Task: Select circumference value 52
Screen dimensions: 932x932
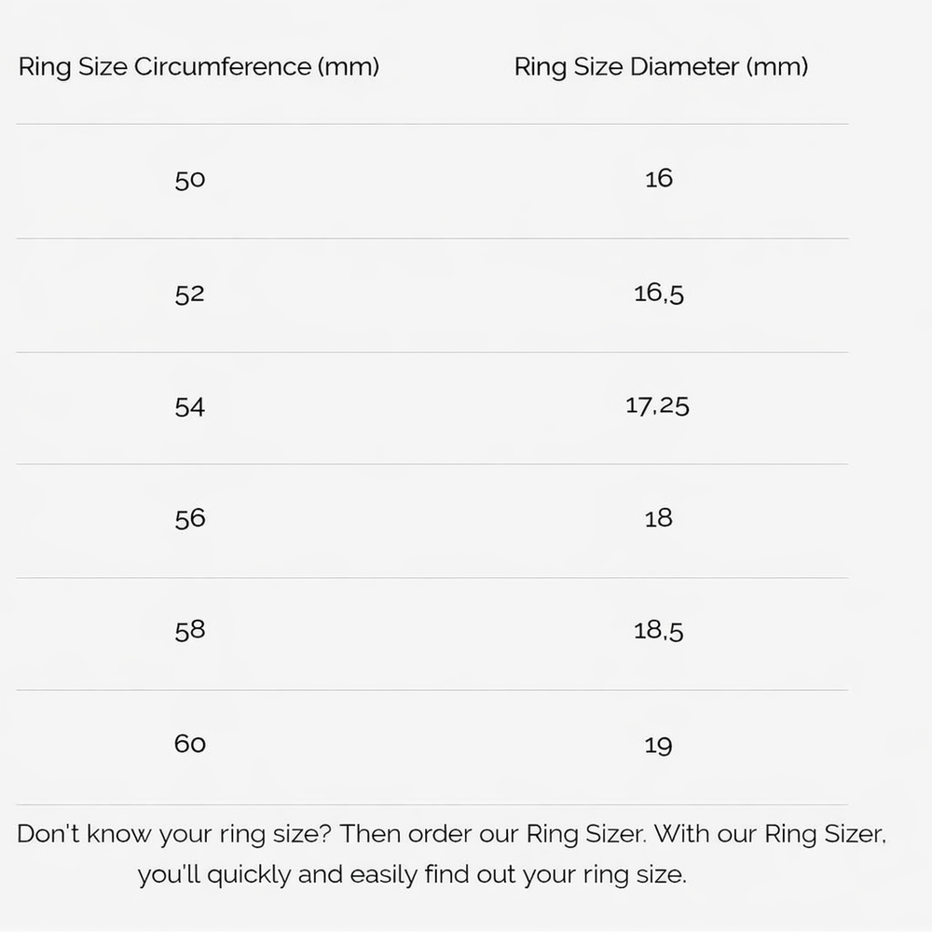Action: click(190, 294)
